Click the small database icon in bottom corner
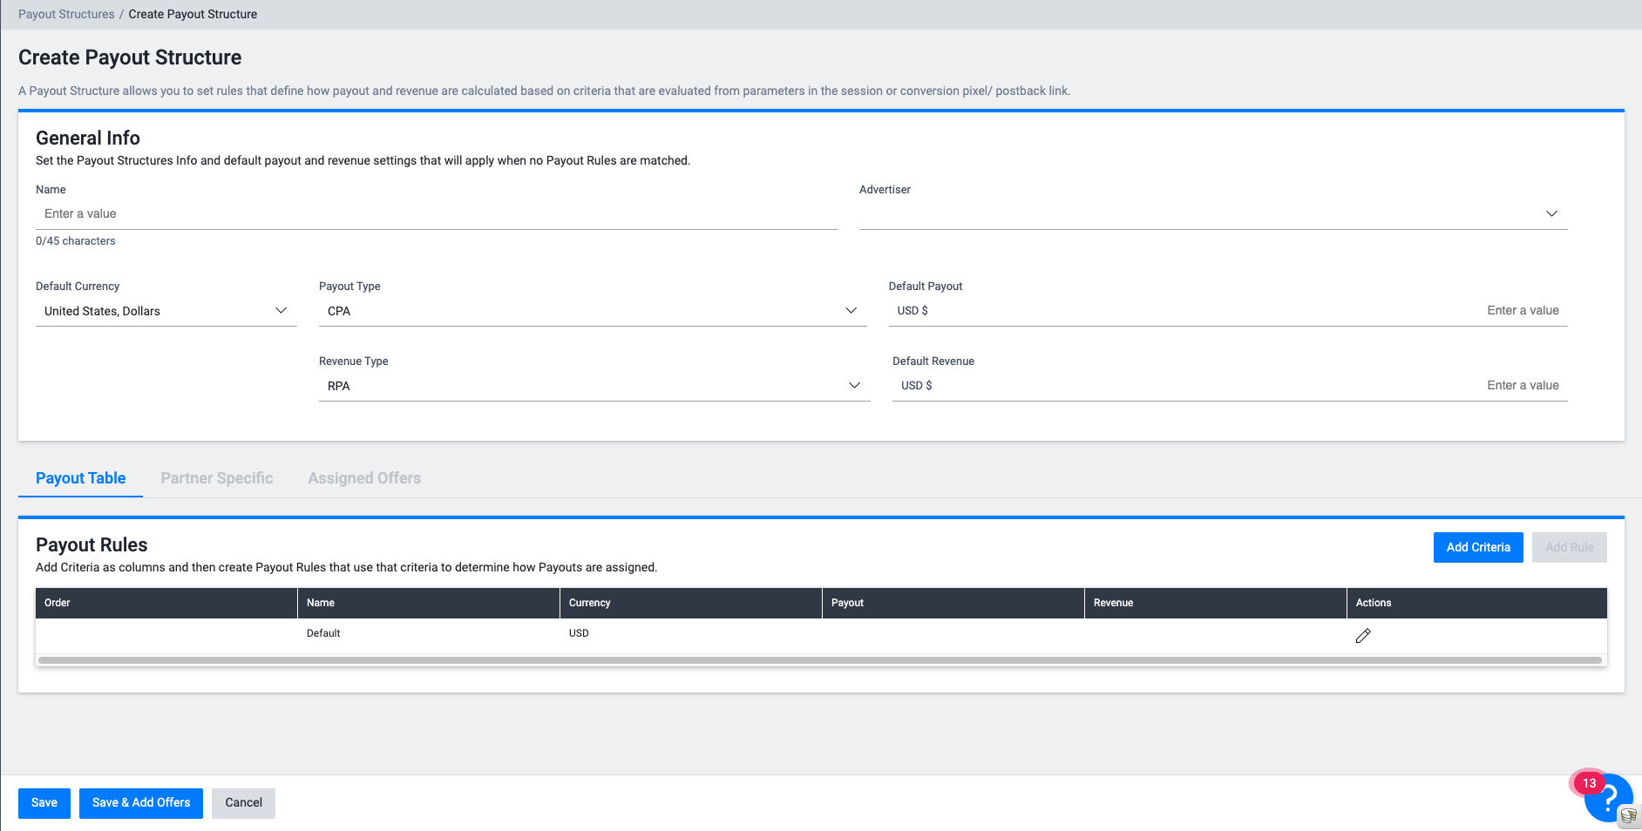Image resolution: width=1642 pixels, height=831 pixels. click(1628, 816)
